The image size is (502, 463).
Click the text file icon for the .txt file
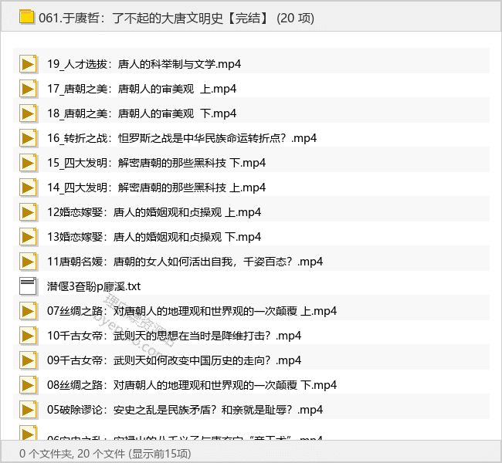(28, 286)
